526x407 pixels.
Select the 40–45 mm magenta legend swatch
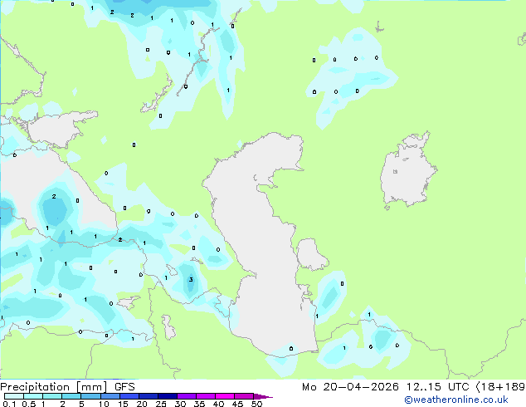225,396
